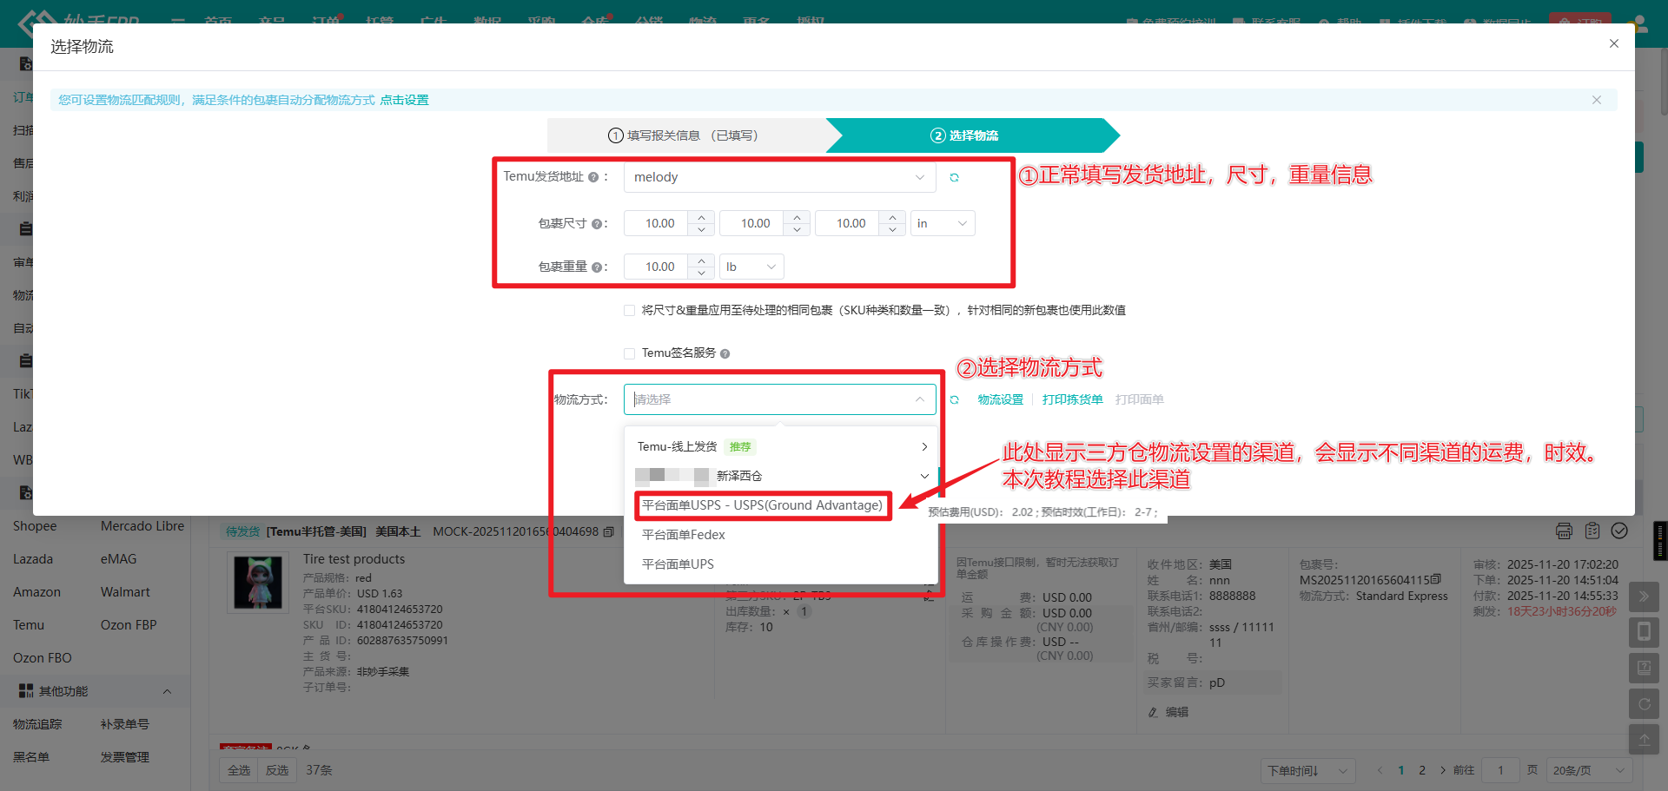
Task: Close the 选择物流 dialog
Action: 1613,43
